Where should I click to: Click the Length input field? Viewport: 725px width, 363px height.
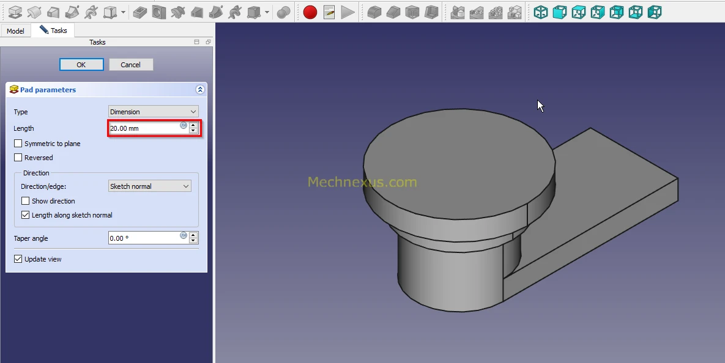(144, 128)
